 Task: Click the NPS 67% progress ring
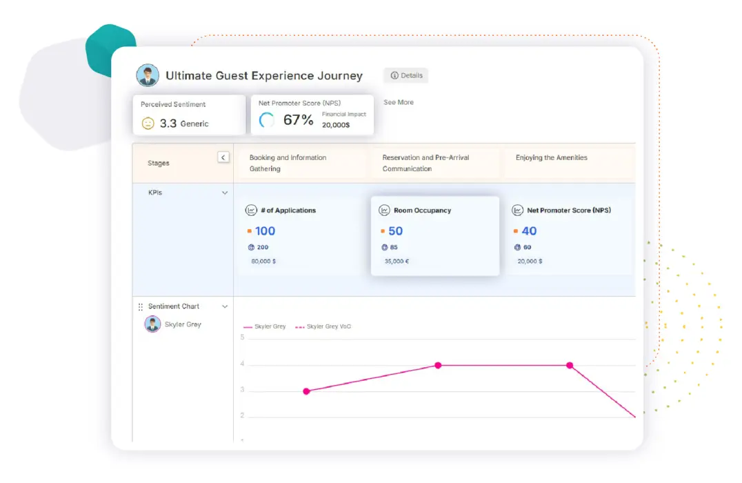(266, 118)
